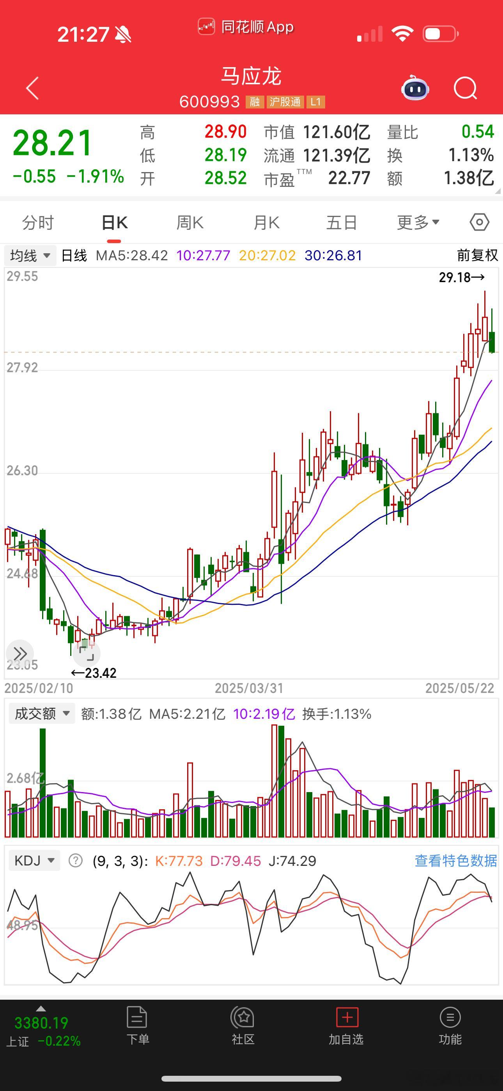Viewport: 503px width, 1091px height.
Task: Tap the K:77.73 KDJ value
Action: [x=179, y=861]
